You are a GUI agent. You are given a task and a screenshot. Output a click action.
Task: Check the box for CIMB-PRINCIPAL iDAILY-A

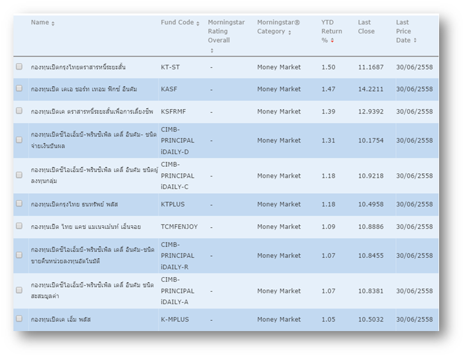click(19, 290)
